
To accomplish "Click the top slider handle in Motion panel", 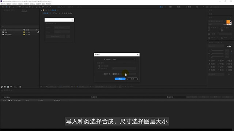I will coord(212,50).
